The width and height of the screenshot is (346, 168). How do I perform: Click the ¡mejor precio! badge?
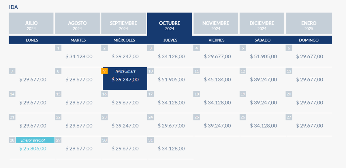point(35,140)
